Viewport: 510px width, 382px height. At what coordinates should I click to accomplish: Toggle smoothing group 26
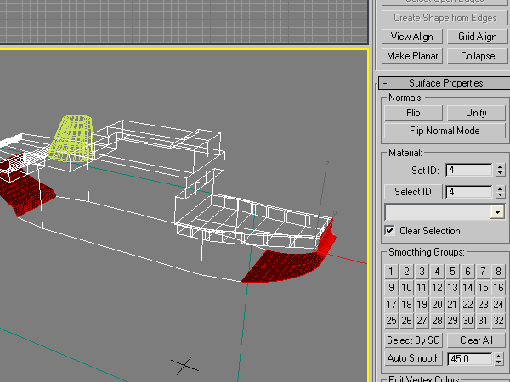[406, 321]
